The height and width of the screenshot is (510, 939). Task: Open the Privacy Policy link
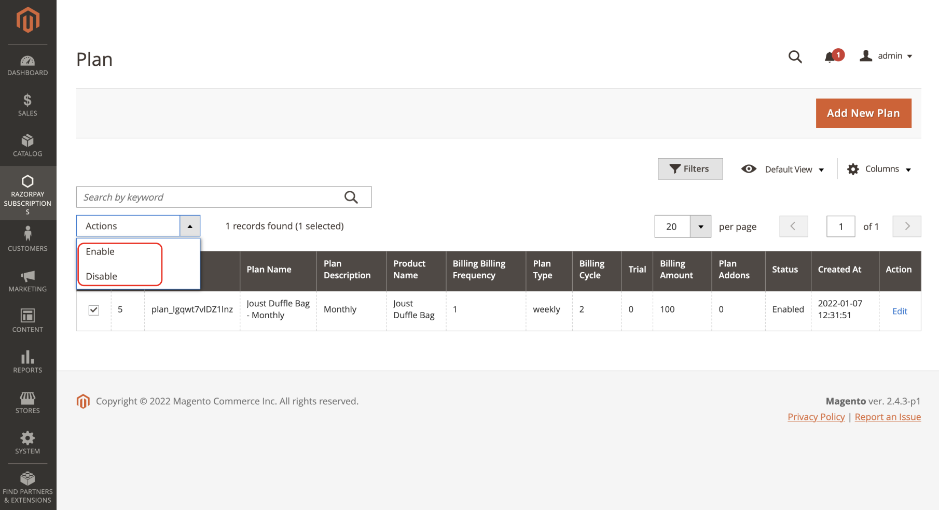816,417
